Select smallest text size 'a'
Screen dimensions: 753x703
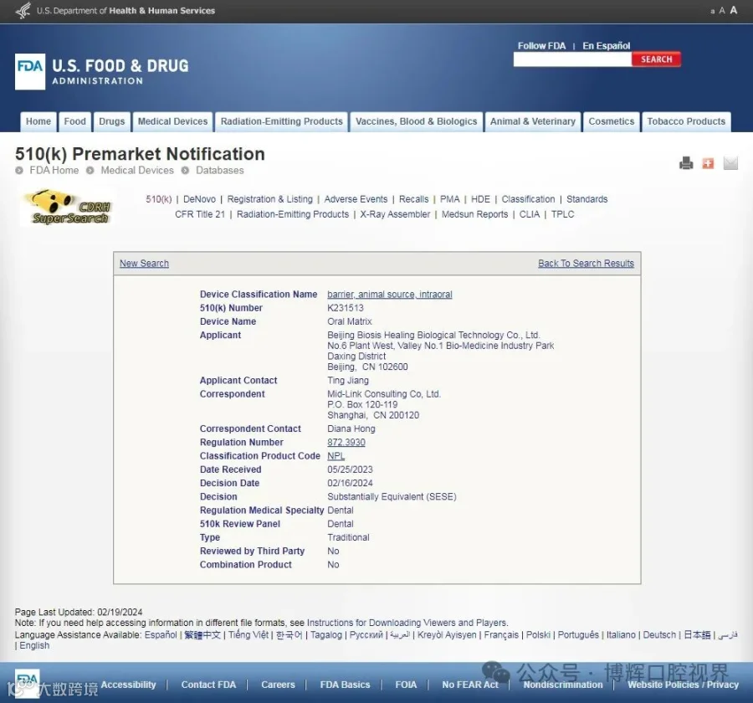click(x=713, y=11)
